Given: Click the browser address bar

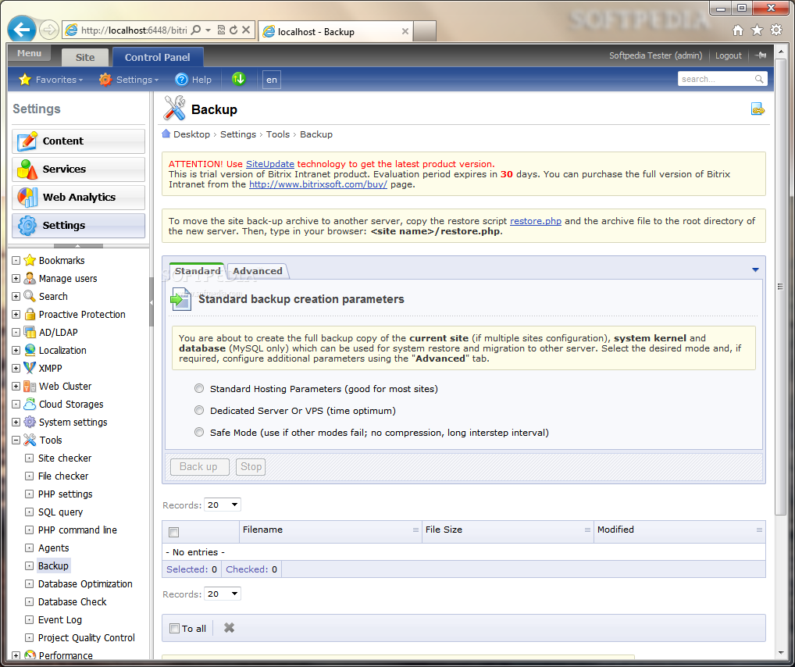Looking at the screenshot, I should coord(134,30).
